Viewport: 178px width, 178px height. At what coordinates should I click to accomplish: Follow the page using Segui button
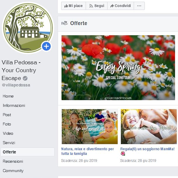pos(96,6)
